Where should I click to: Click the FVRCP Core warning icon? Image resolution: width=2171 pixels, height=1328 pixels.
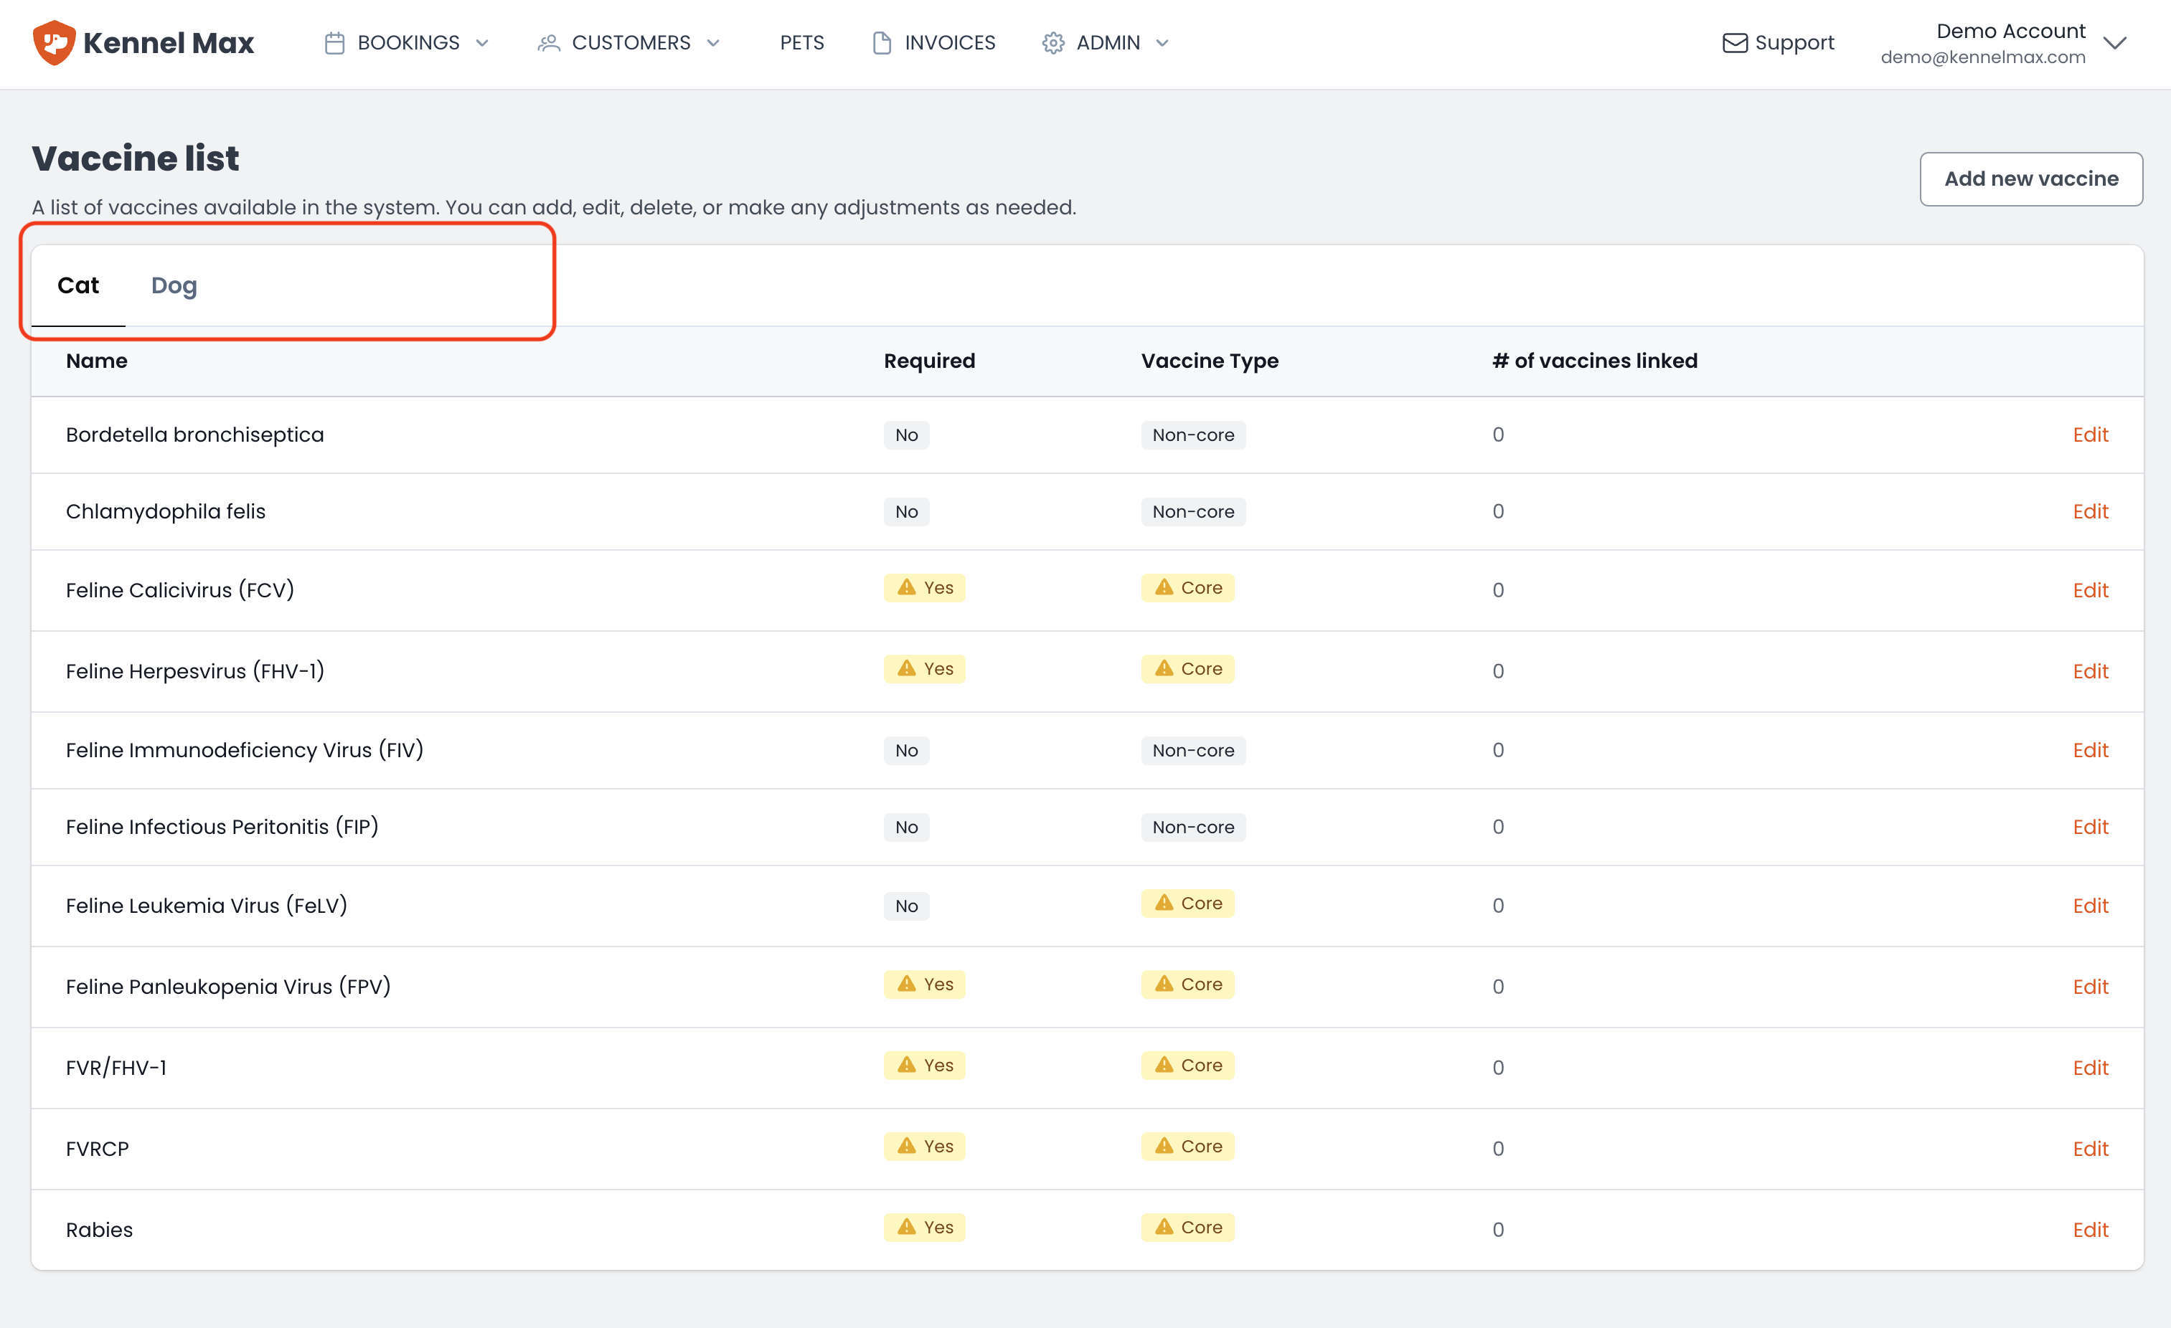[1164, 1146]
